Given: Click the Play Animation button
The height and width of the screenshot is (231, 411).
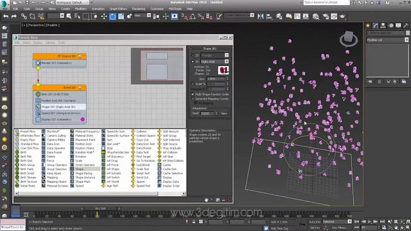Looking at the screenshot, I should coord(370,222).
